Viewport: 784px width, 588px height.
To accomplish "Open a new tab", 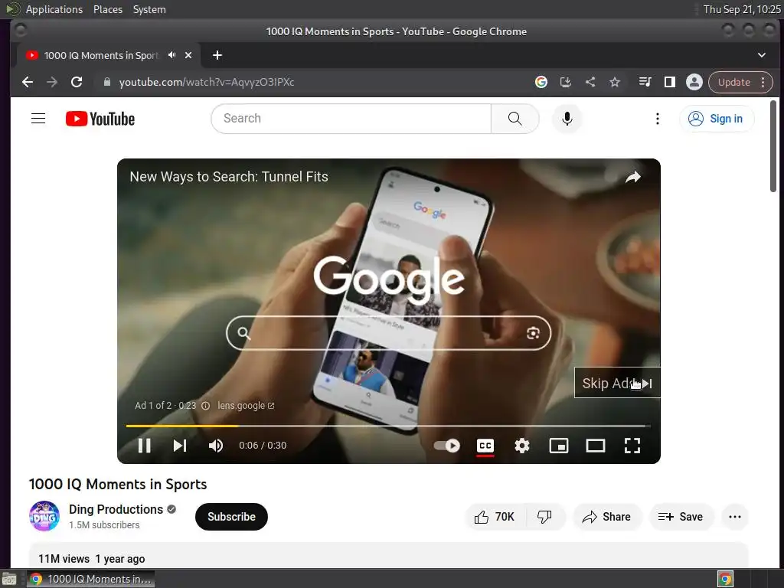I will (217, 55).
